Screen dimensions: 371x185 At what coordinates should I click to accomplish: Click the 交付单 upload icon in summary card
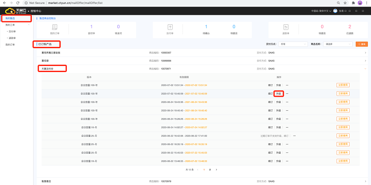tap(170, 27)
